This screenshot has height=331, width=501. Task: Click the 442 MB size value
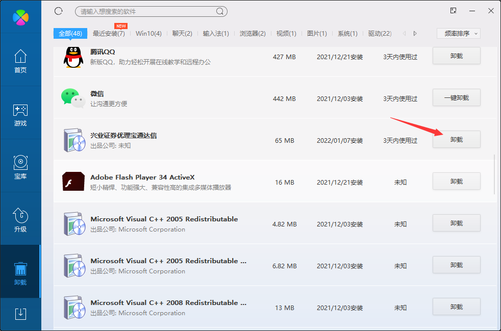click(284, 99)
